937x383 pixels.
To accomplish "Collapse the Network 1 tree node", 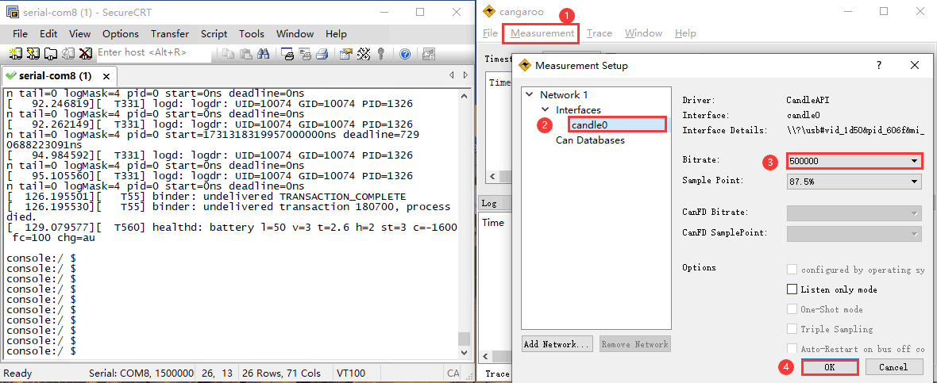I will pos(530,94).
